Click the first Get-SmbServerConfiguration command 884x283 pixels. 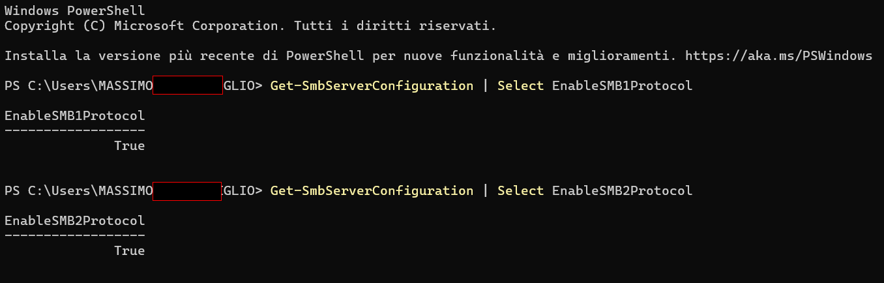click(x=372, y=86)
